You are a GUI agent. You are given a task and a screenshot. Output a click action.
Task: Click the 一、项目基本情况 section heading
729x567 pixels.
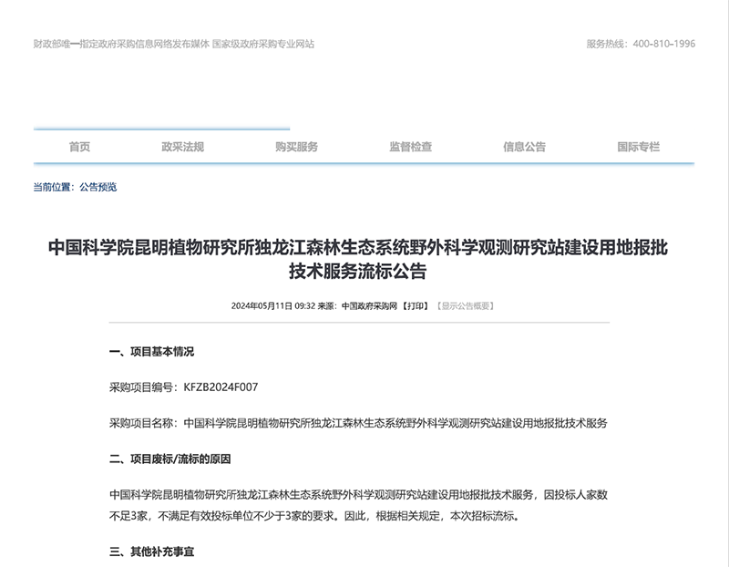151,352
